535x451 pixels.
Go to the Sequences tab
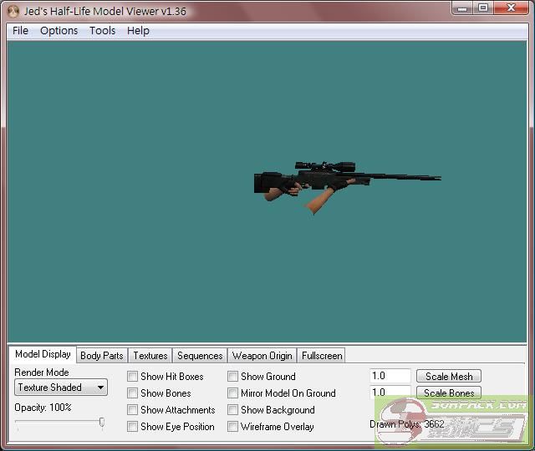(200, 356)
